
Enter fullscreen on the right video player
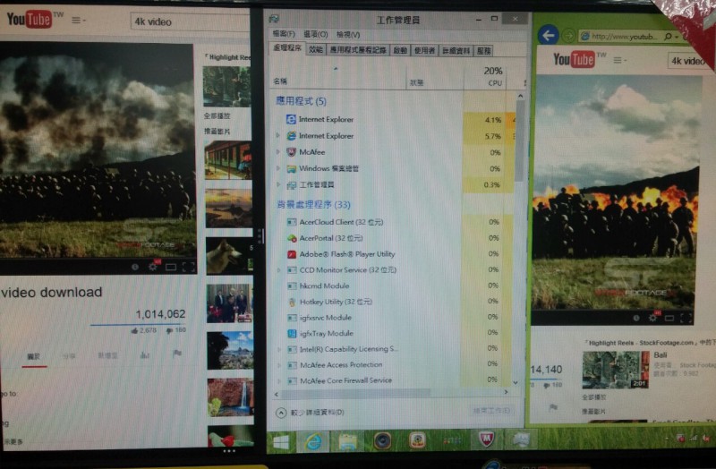686,319
